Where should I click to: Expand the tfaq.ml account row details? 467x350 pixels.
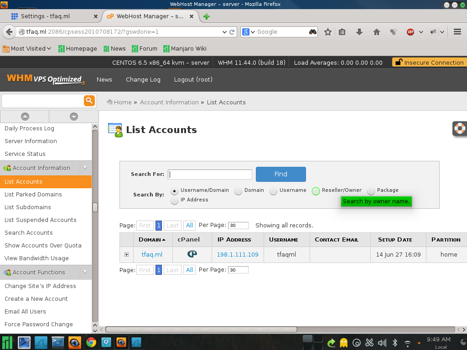(126, 255)
